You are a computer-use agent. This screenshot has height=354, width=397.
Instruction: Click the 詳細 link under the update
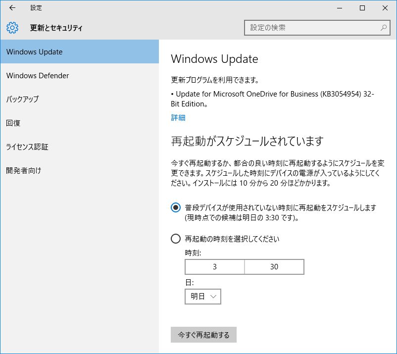(178, 117)
